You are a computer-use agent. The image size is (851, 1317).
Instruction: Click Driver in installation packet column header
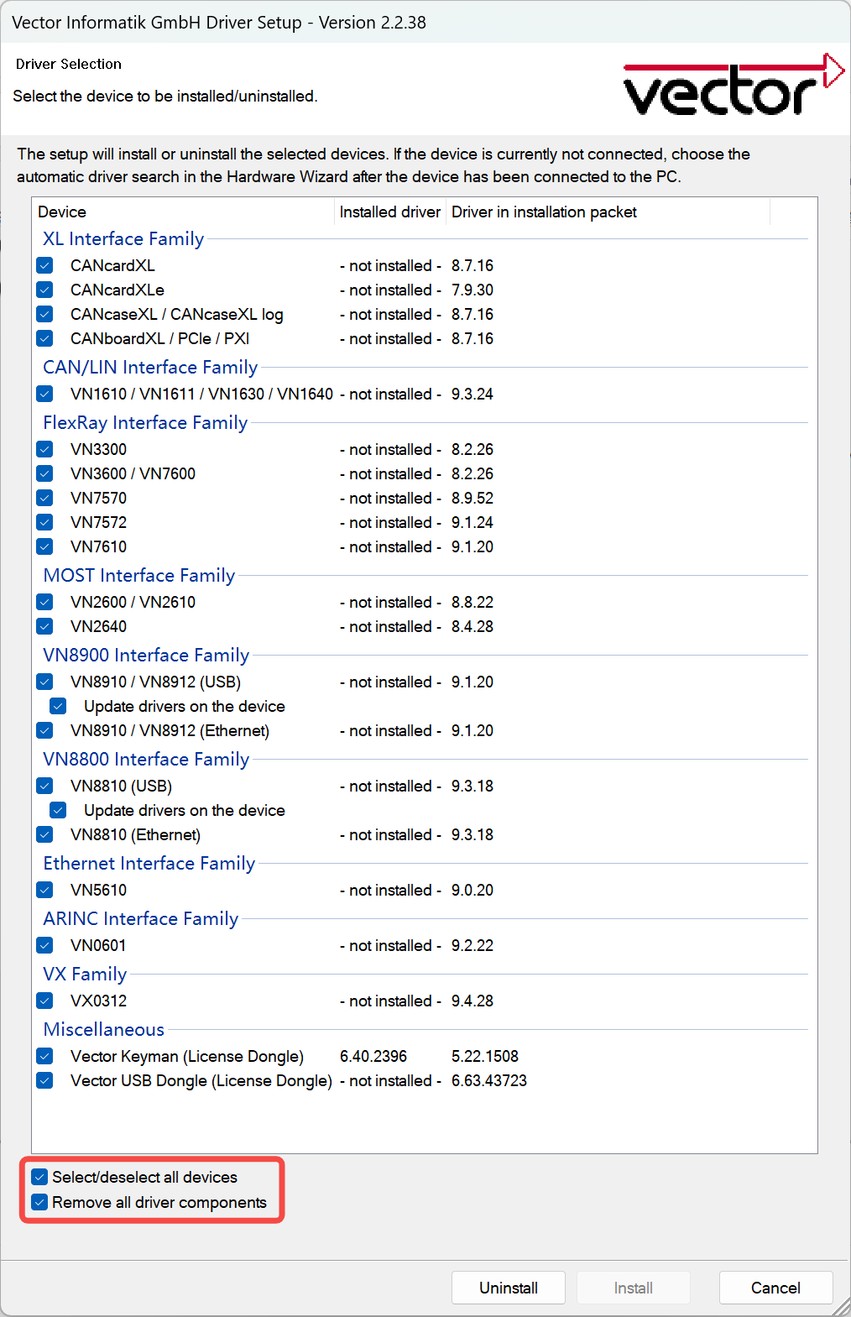[608, 212]
